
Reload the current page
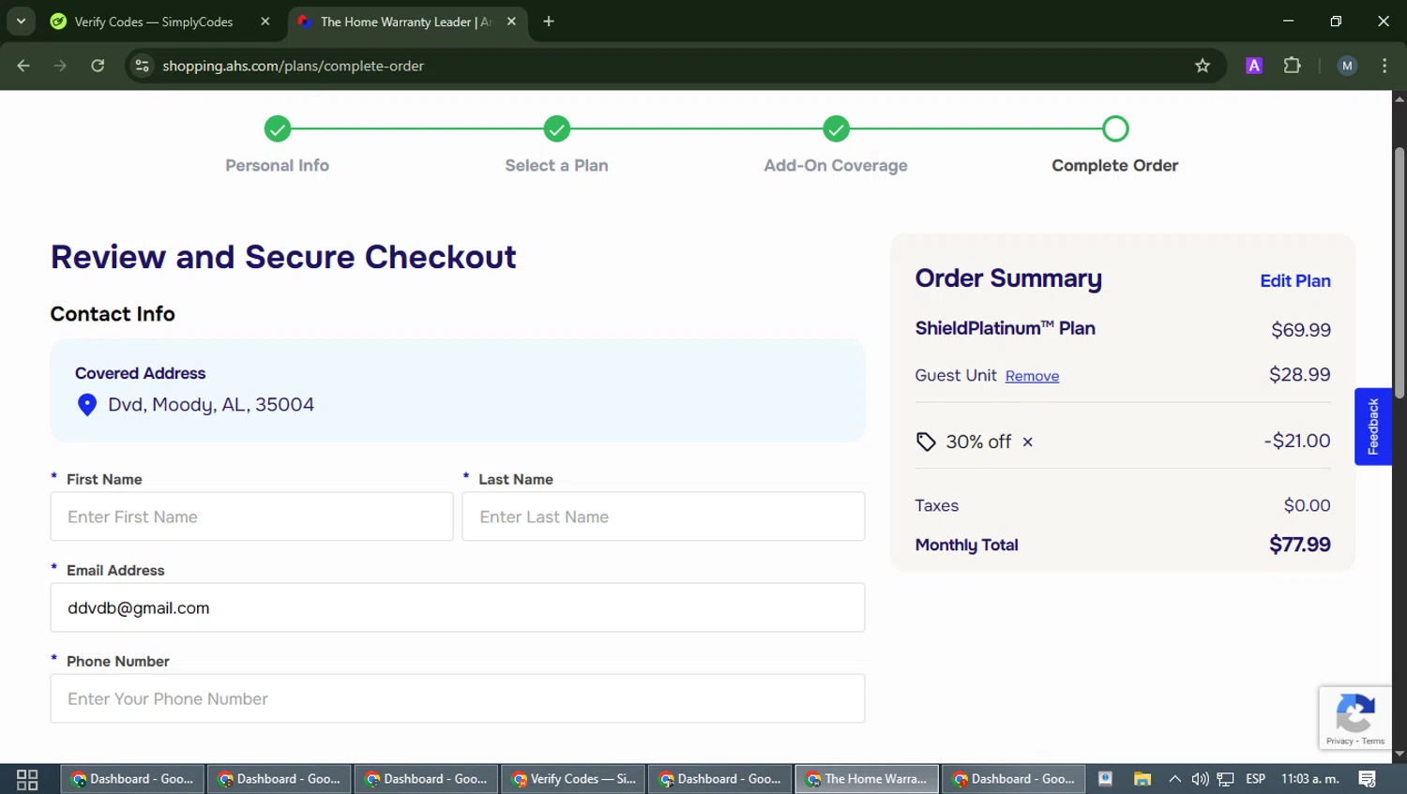98,66
